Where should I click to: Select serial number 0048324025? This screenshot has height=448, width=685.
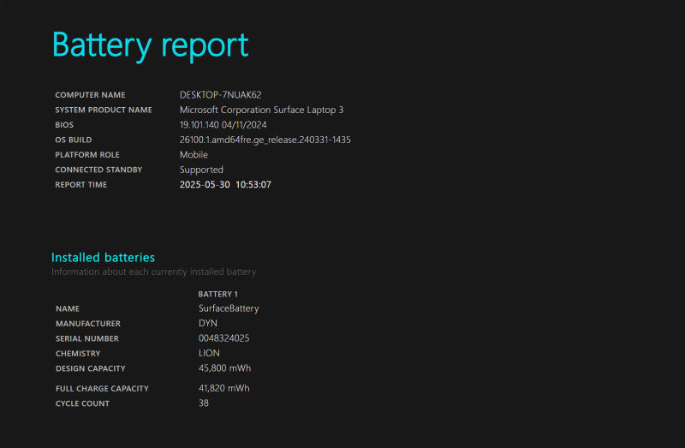click(224, 338)
